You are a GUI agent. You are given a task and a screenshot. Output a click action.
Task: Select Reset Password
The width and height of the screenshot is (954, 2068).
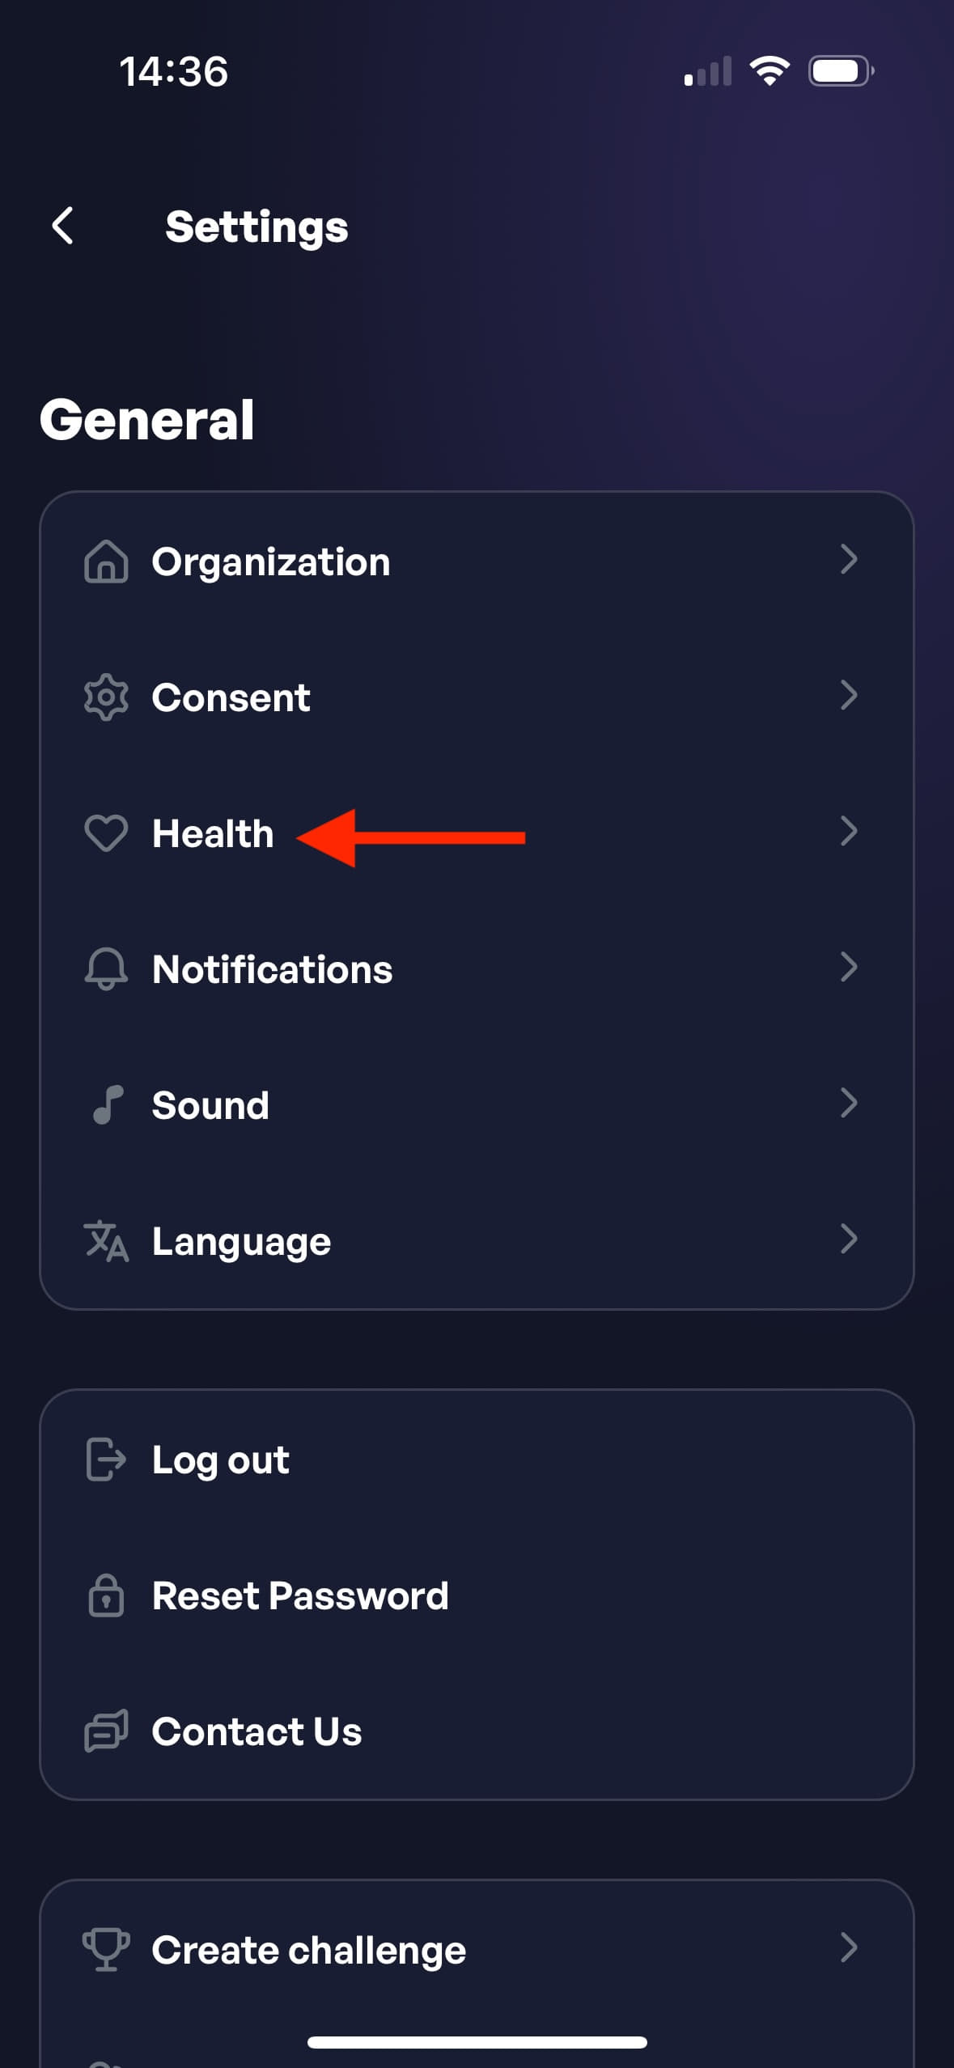tap(299, 1595)
